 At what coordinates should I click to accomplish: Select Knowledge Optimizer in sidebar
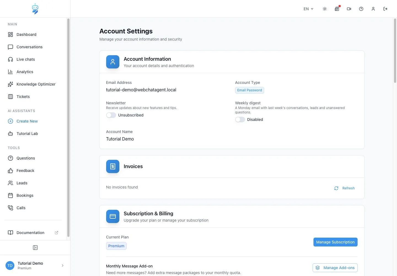33,84
